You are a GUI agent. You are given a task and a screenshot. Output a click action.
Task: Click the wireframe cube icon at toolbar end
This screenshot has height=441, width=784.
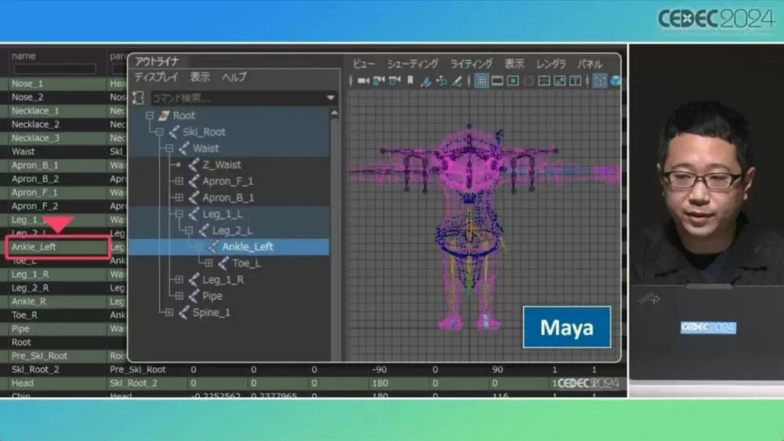coord(616,81)
